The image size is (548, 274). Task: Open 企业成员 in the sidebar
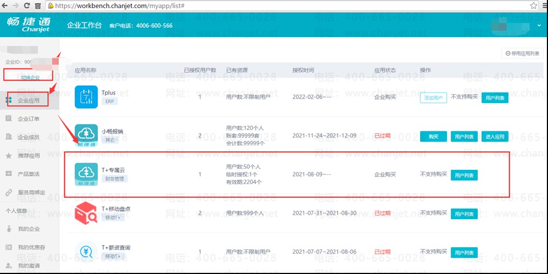(x=29, y=138)
